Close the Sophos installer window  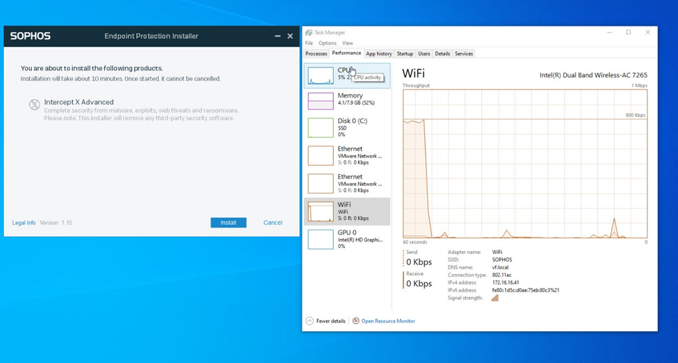click(x=290, y=36)
